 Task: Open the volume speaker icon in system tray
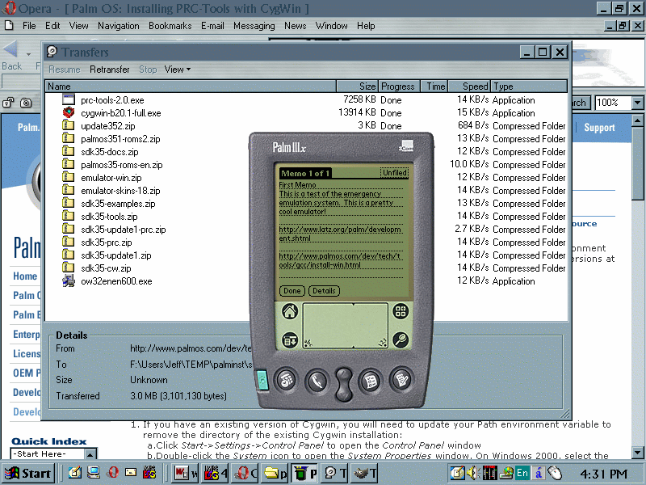[472, 473]
